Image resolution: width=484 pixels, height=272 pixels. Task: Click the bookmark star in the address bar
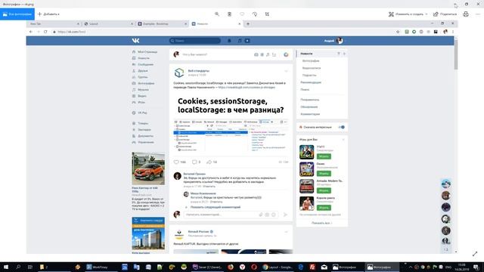click(398, 32)
